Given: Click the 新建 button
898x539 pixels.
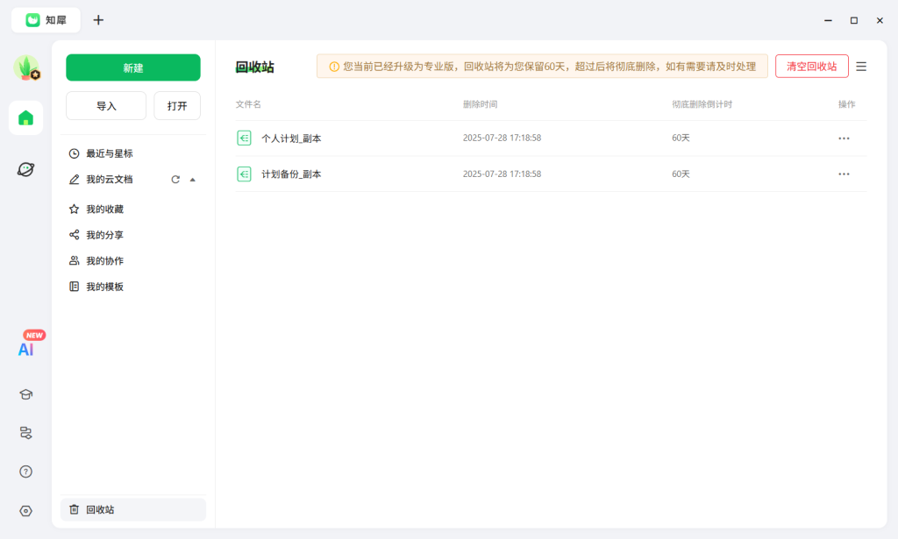Looking at the screenshot, I should tap(133, 67).
